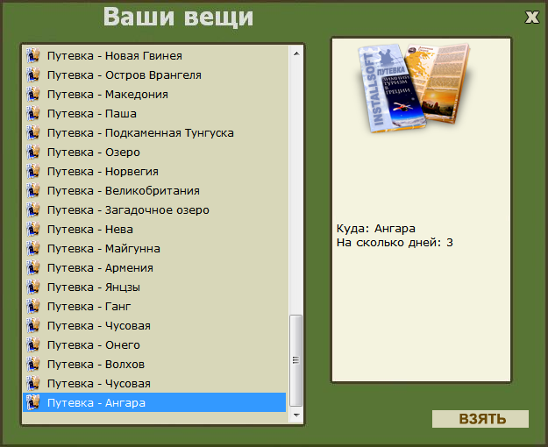The image size is (548, 447).
Task: Select Путевка - Армения
Action: [154, 268]
